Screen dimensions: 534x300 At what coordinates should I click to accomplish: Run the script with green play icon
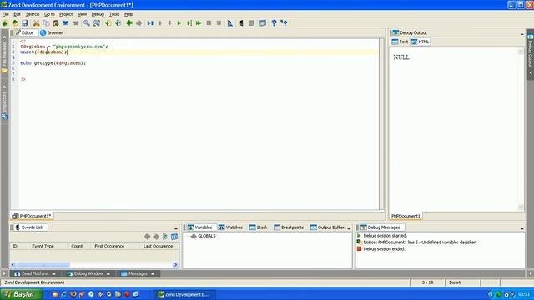(179, 23)
